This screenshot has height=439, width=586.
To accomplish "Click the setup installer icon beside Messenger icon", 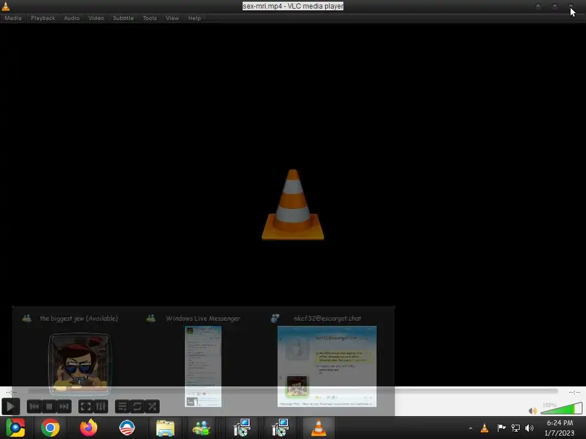I will point(242,428).
